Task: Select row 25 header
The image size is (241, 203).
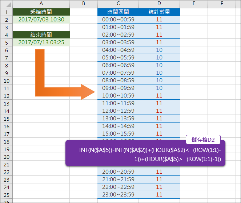Action: click(x=7, y=195)
